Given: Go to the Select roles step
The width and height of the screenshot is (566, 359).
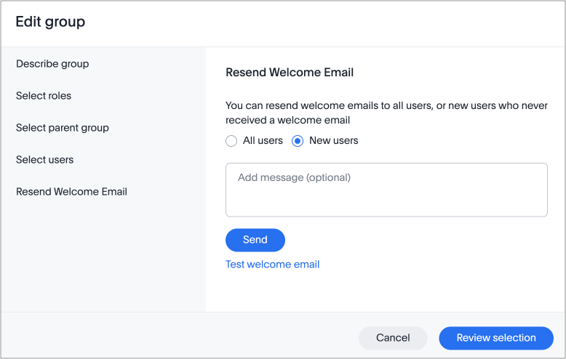Looking at the screenshot, I should click(x=44, y=96).
